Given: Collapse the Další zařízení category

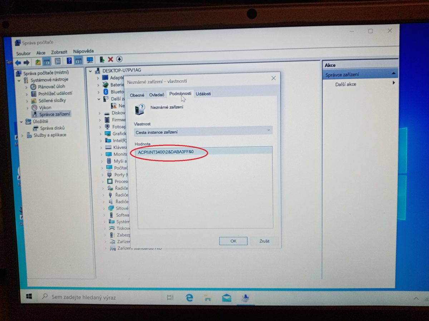Looking at the screenshot, I should coord(99,99).
